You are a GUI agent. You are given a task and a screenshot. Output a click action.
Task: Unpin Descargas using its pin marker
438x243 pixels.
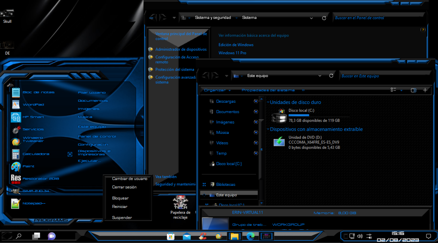tap(256, 101)
